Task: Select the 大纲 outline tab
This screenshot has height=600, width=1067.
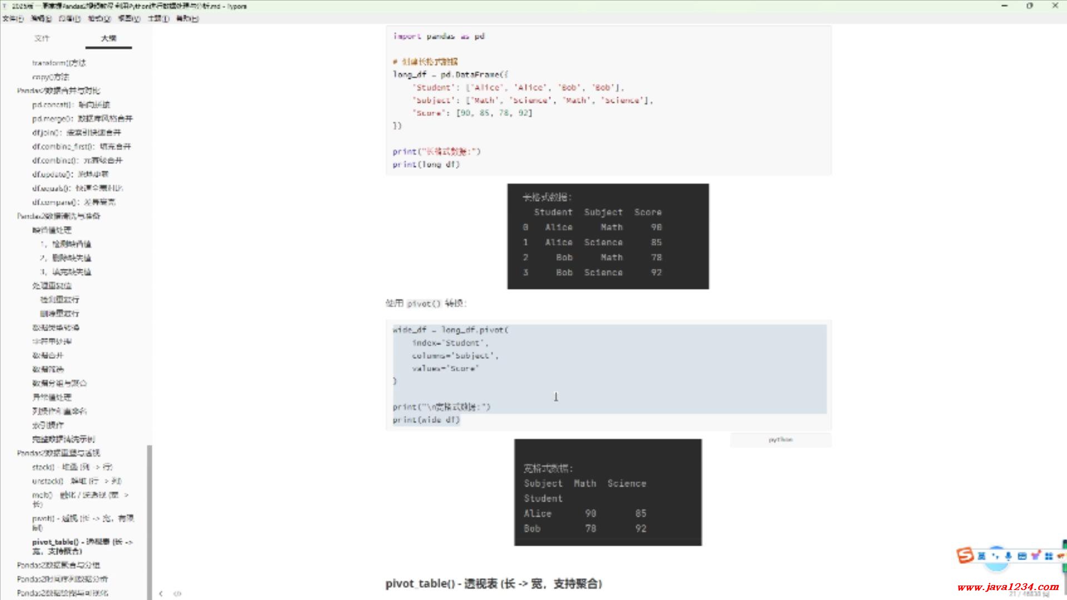Action: coord(108,38)
